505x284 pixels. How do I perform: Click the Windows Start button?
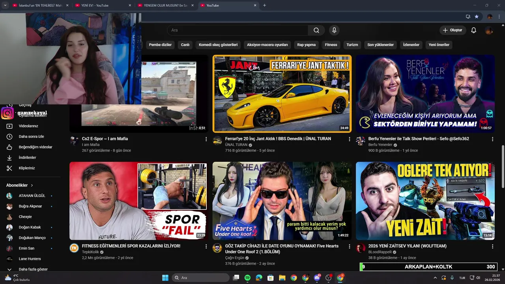click(x=165, y=278)
